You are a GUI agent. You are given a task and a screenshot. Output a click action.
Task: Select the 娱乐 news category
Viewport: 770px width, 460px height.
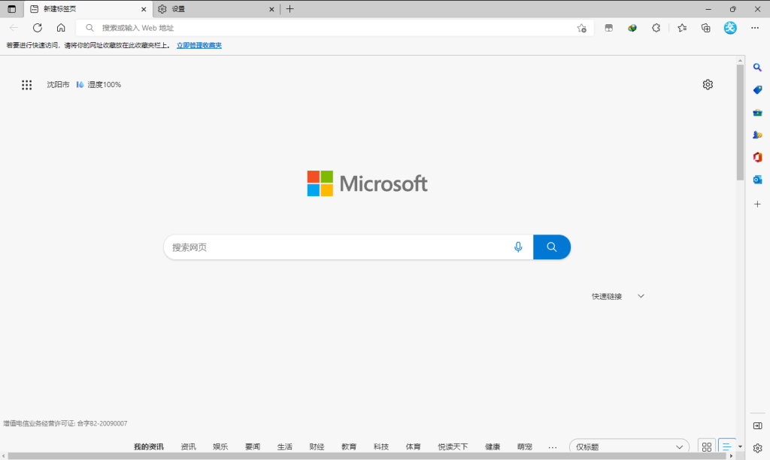(x=220, y=446)
